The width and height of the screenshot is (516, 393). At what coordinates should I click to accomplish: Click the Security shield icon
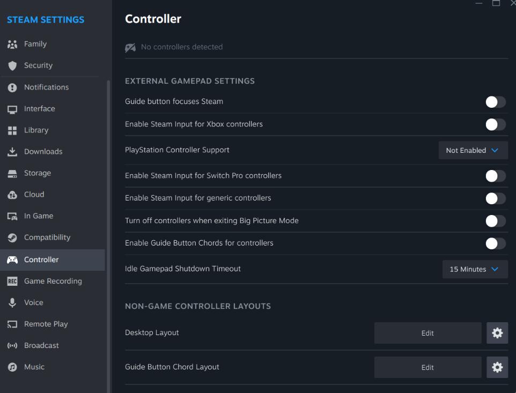(x=12, y=65)
